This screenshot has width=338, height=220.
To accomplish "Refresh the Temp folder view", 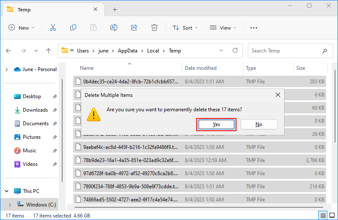I will [235, 50].
